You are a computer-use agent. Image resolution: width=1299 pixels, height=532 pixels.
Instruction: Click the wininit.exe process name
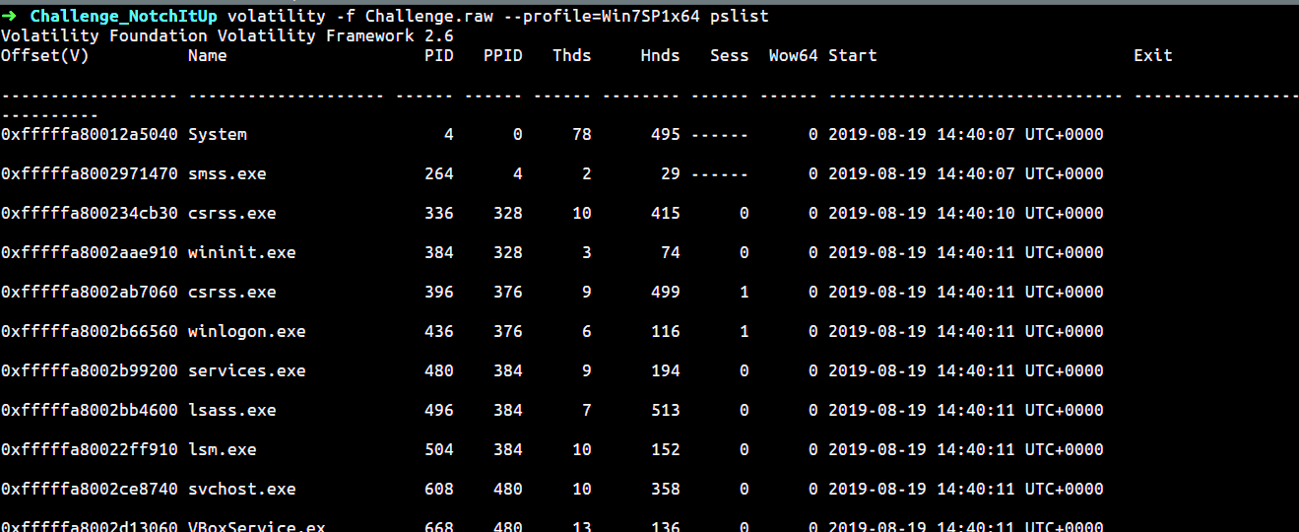(x=241, y=253)
